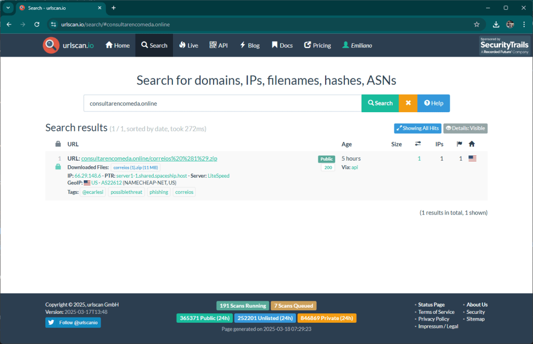Bookmark this page with the star icon
This screenshot has width=533, height=344.
(476, 24)
